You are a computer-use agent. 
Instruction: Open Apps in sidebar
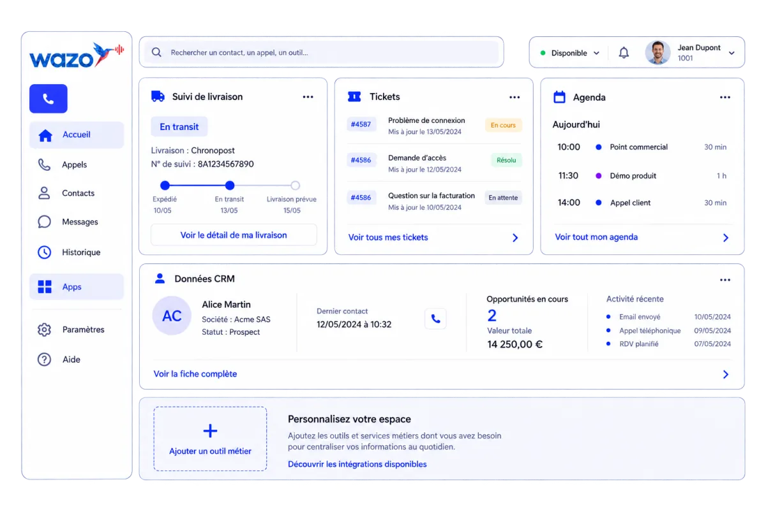tap(77, 287)
